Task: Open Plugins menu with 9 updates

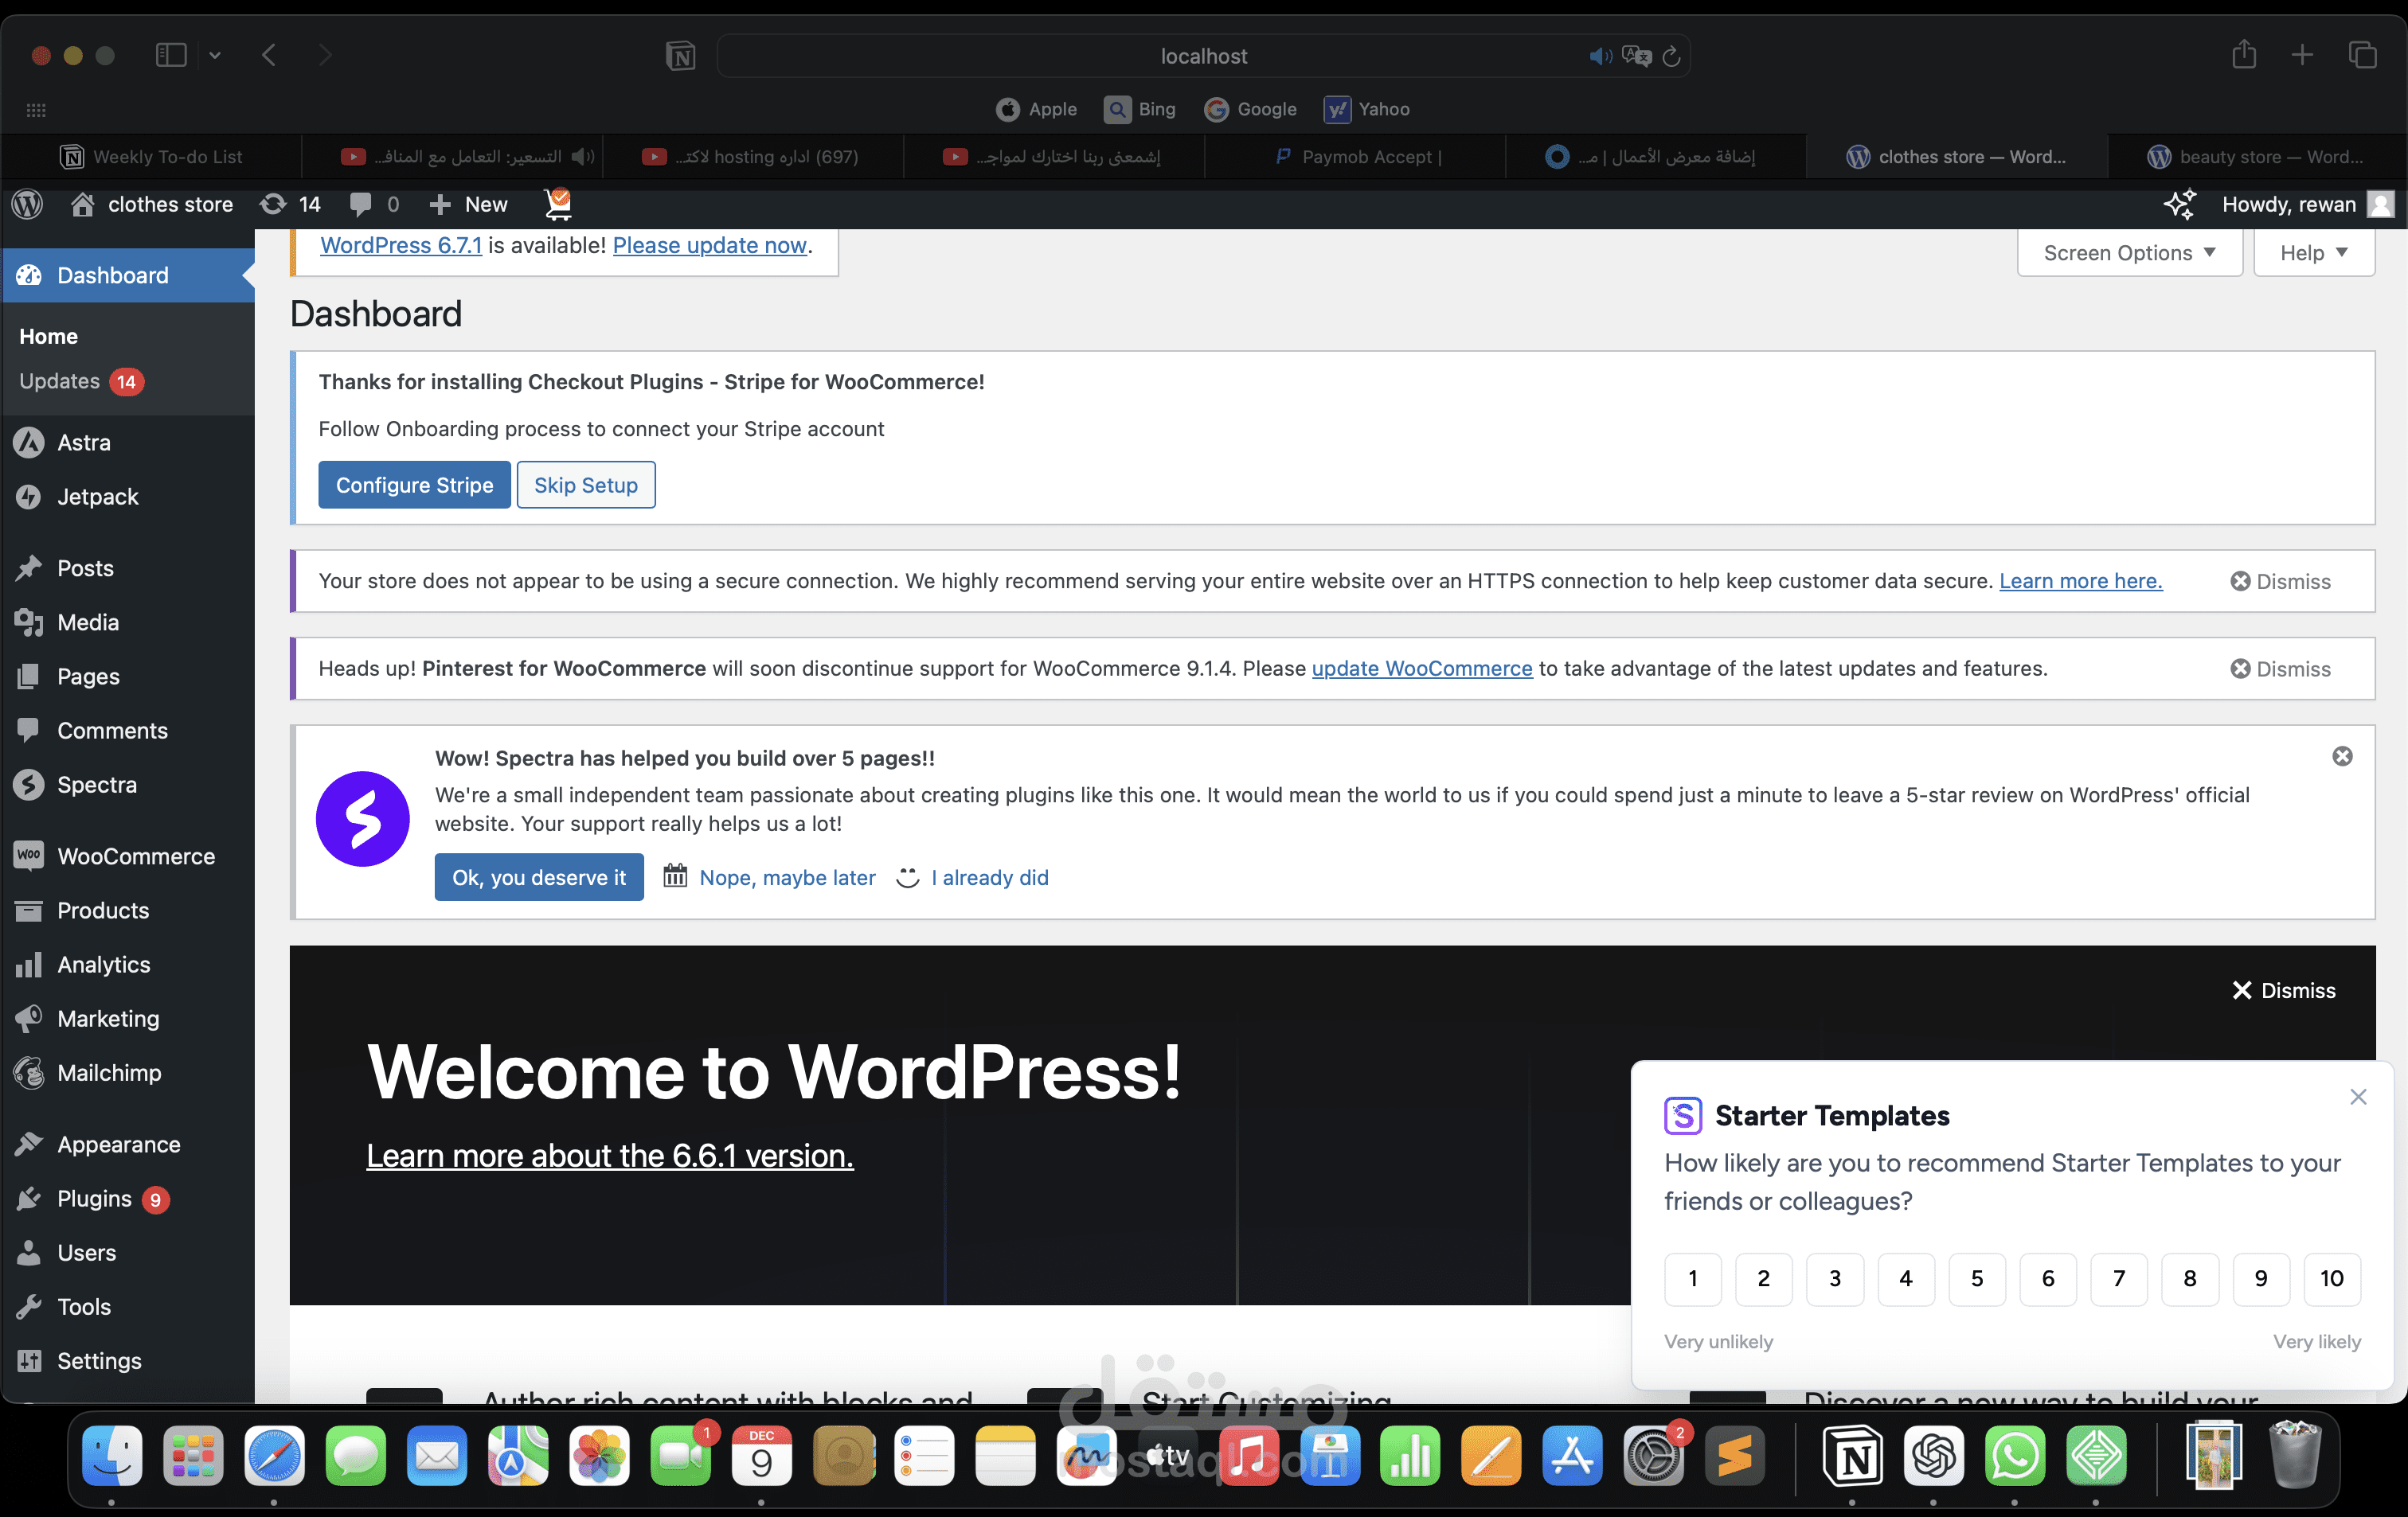Action: 94,1198
